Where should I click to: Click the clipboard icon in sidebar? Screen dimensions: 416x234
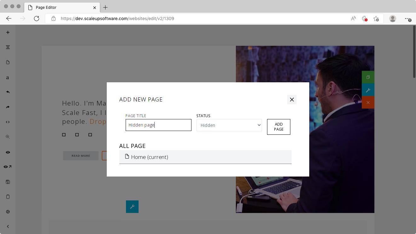click(8, 197)
